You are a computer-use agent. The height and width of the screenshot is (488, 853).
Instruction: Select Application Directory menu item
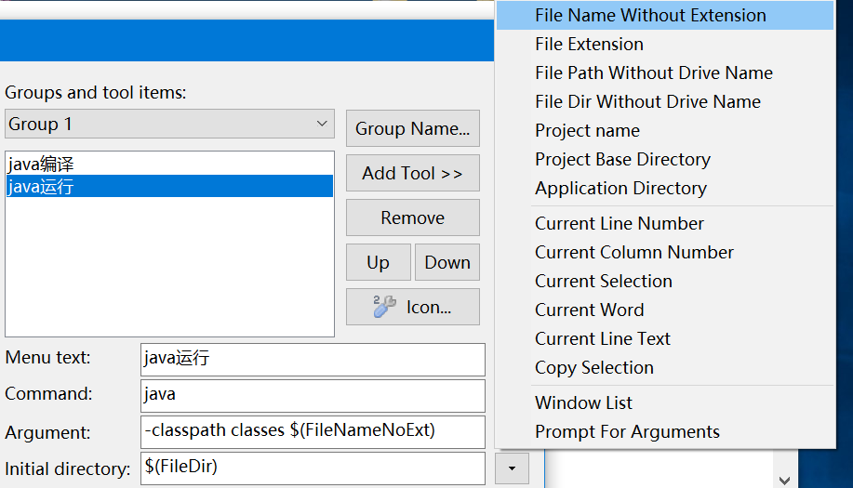[665, 188]
